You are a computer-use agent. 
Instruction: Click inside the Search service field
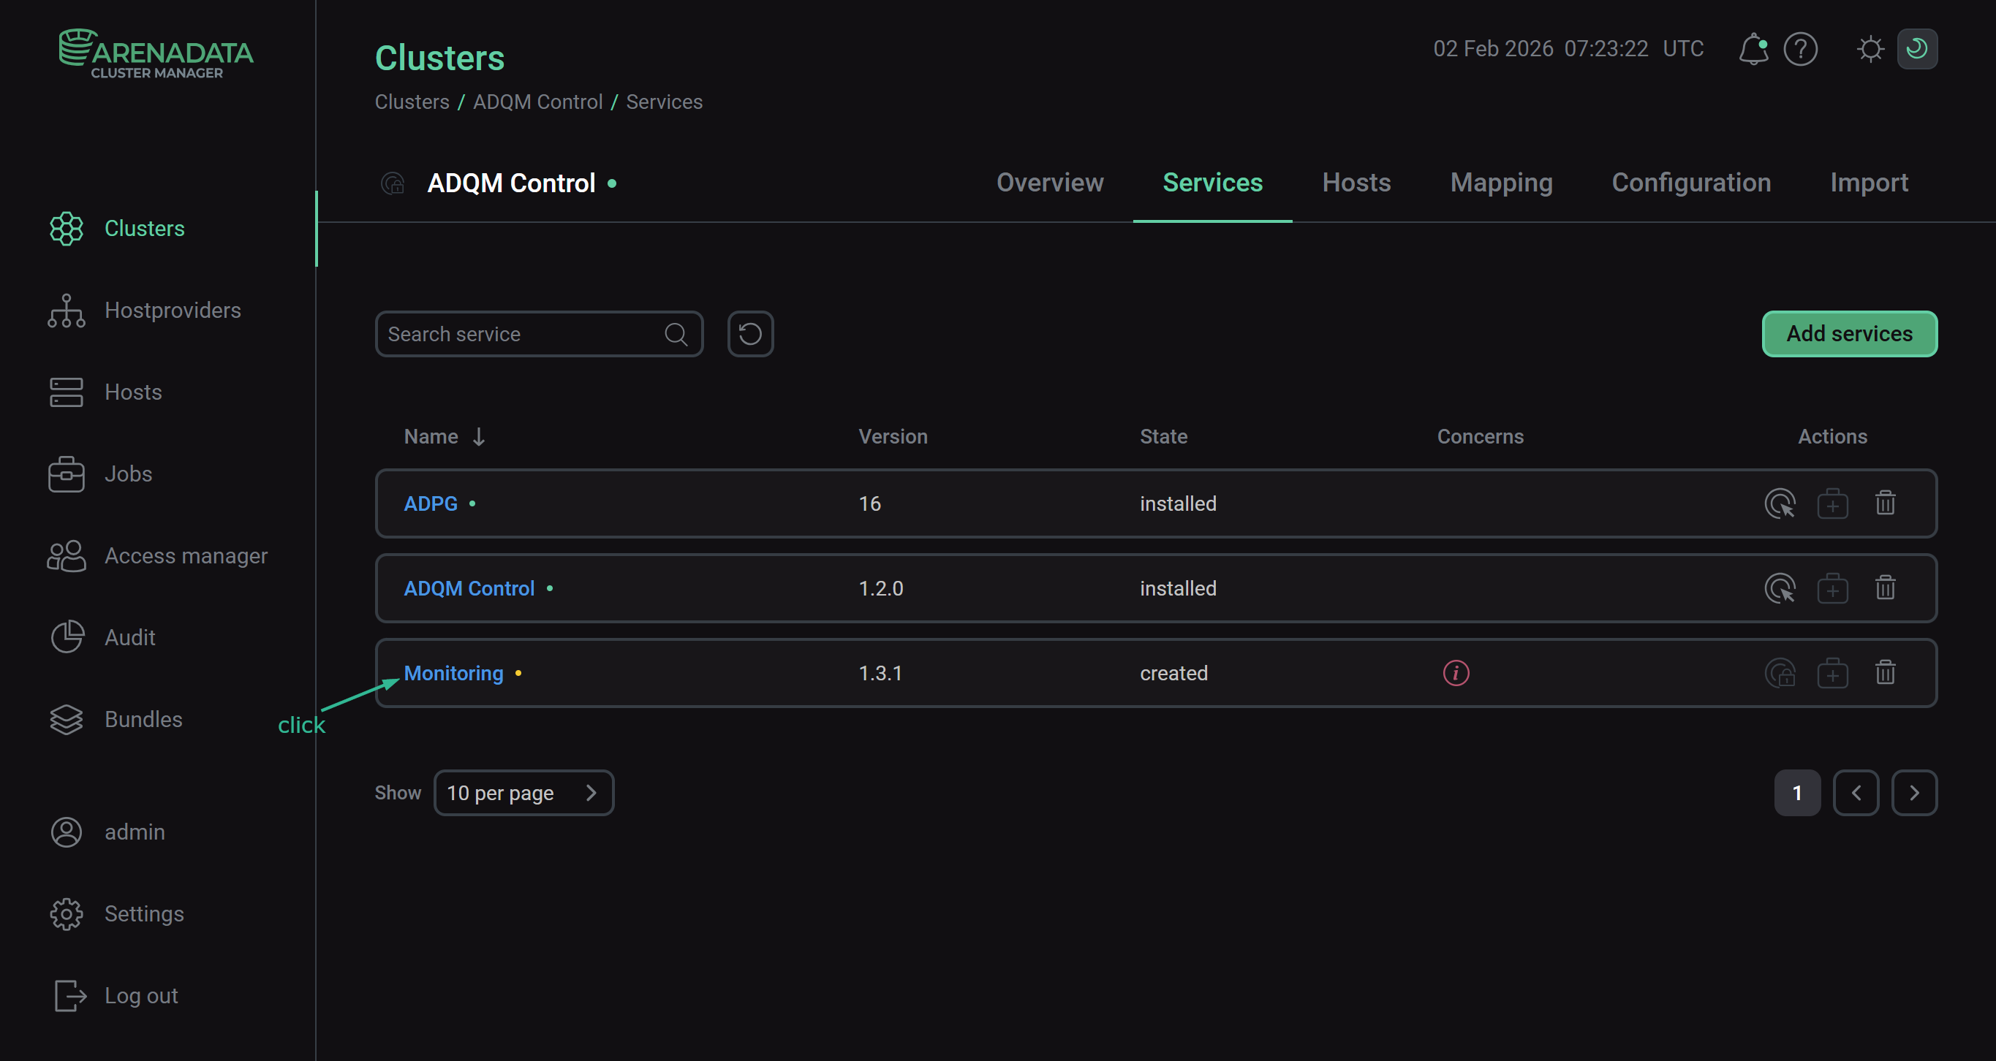tap(519, 334)
